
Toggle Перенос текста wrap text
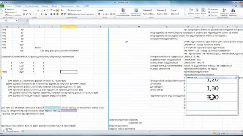74,10
